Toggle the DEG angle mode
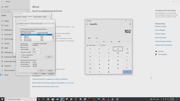 pos(89,38)
